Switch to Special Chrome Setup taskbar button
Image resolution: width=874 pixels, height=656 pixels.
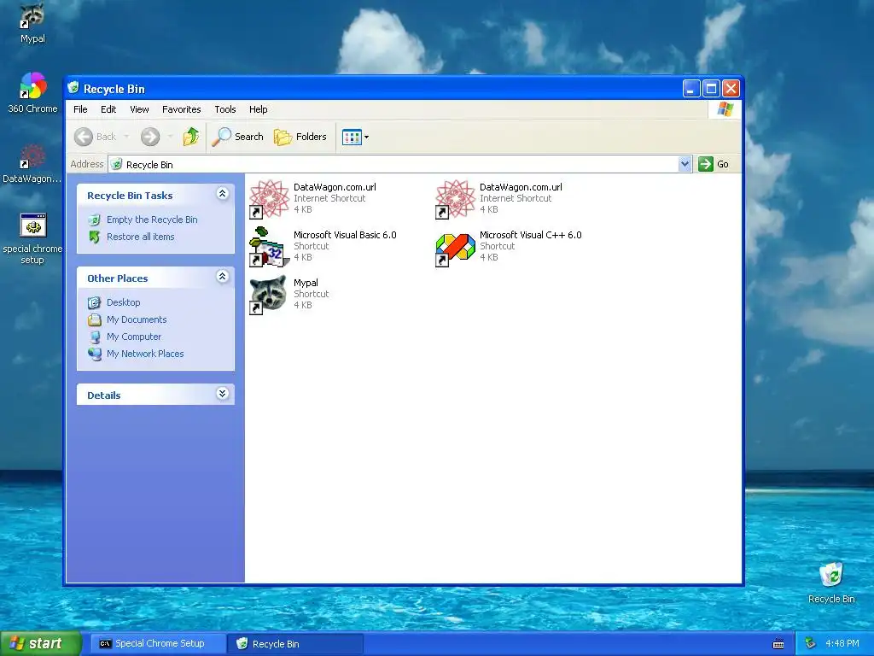coord(158,644)
